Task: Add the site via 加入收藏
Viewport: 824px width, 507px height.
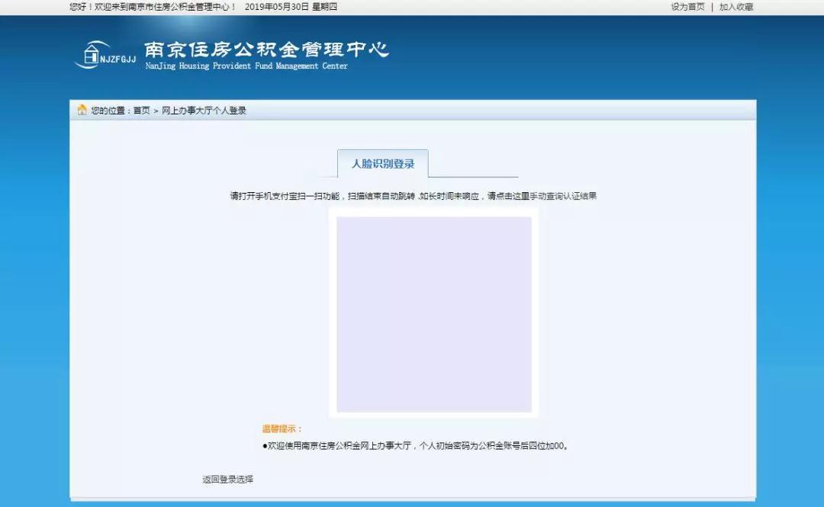Action: click(x=735, y=7)
